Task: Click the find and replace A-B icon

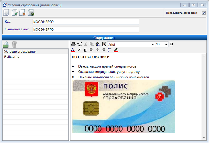Action: tap(79, 44)
